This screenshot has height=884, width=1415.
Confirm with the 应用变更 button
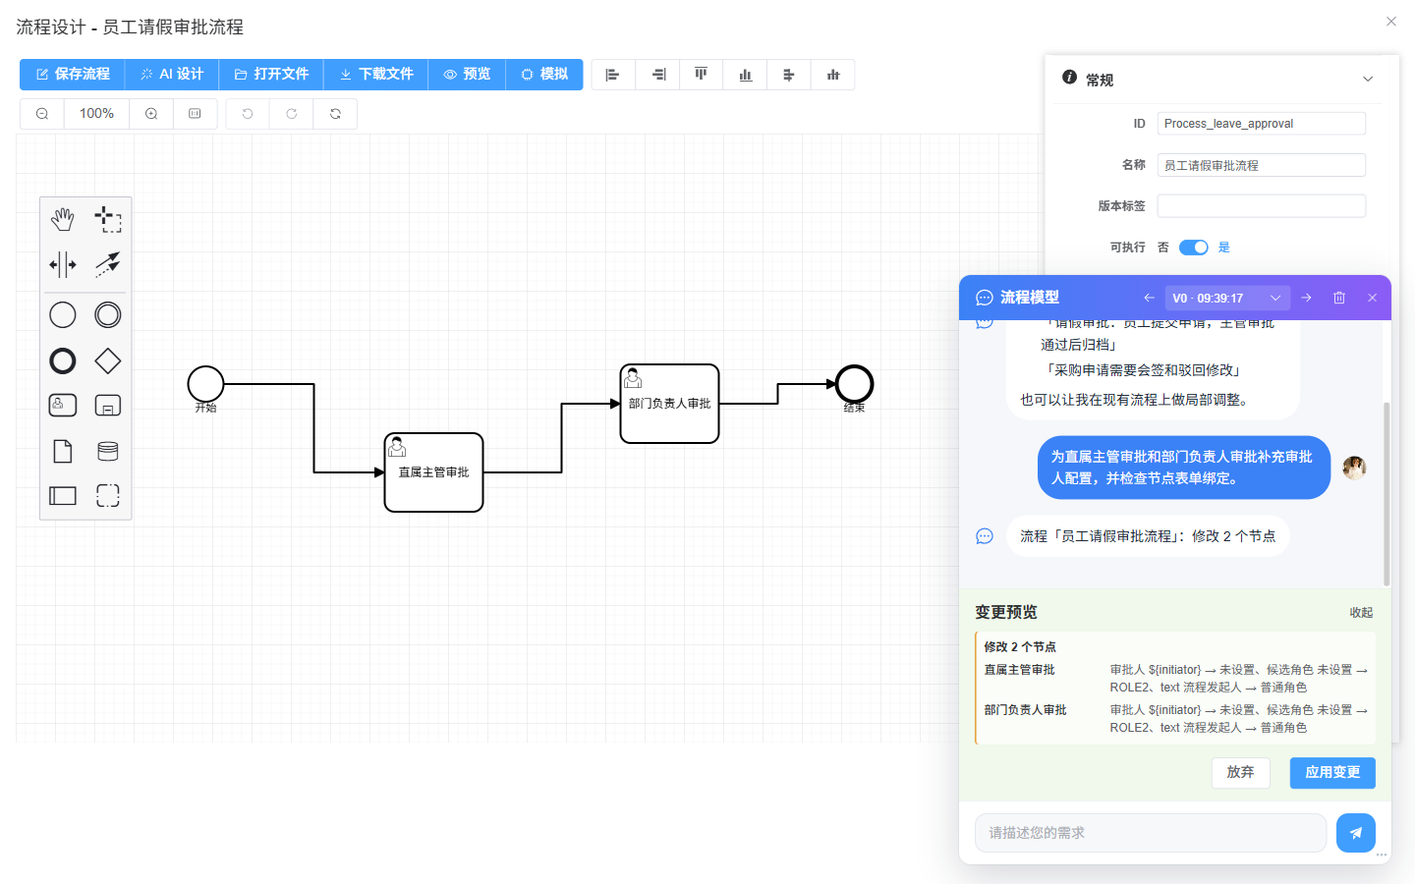[x=1332, y=773]
